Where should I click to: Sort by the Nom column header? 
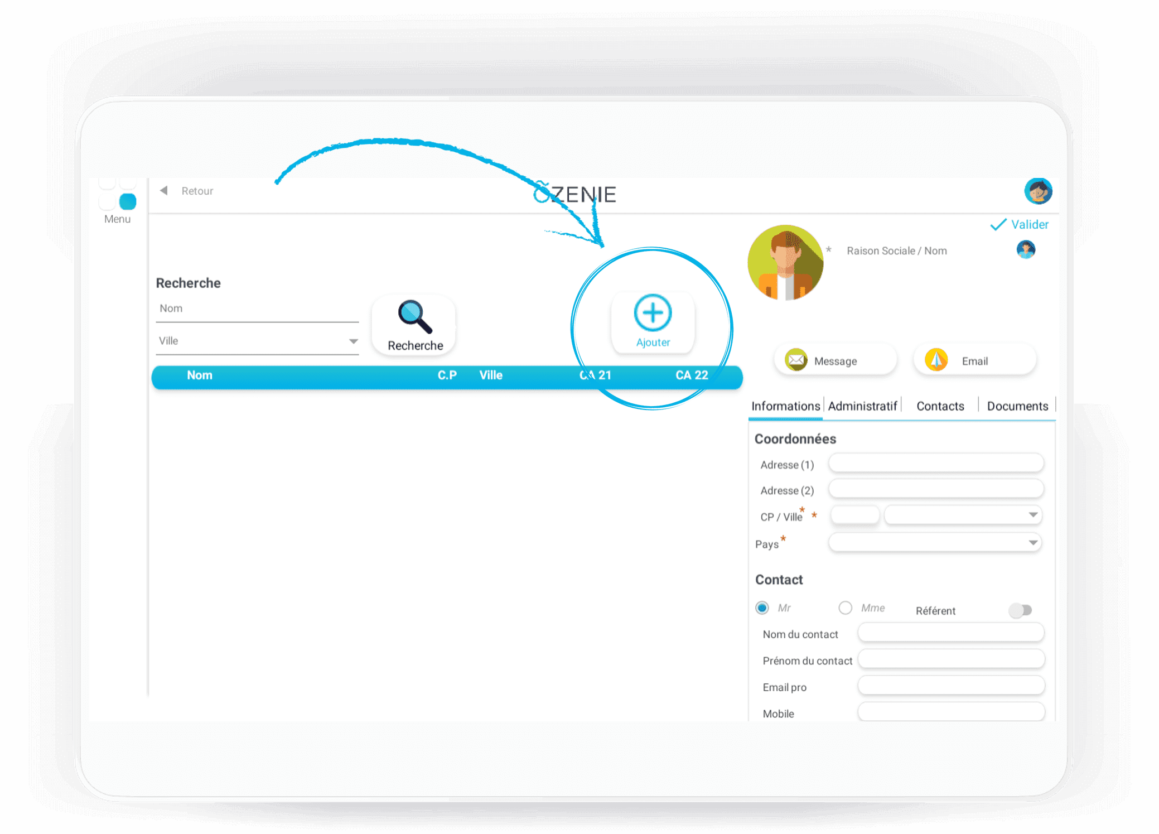coord(199,375)
